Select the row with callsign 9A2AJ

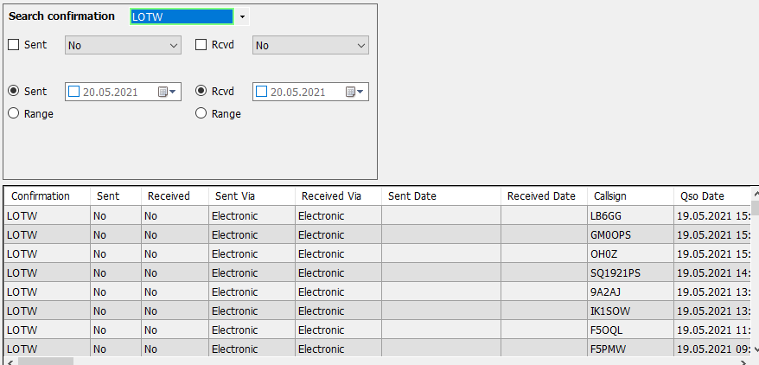click(378, 291)
